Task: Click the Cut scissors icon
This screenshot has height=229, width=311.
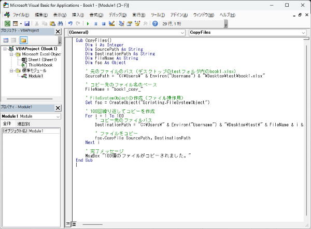Action: tap(37, 24)
